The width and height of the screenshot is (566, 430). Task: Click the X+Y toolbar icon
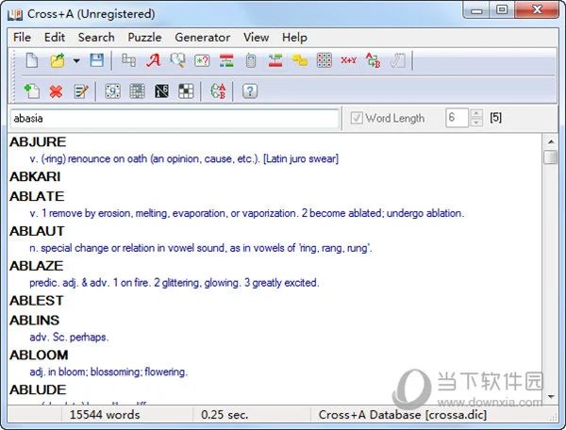[x=348, y=61]
